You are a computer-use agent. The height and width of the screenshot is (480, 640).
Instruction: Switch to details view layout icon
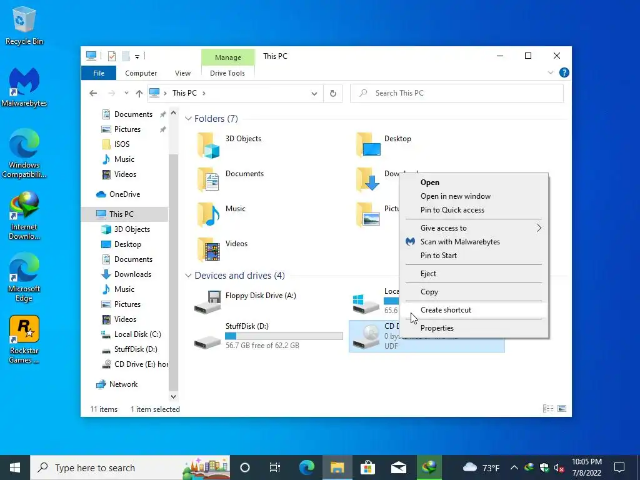[x=548, y=409]
